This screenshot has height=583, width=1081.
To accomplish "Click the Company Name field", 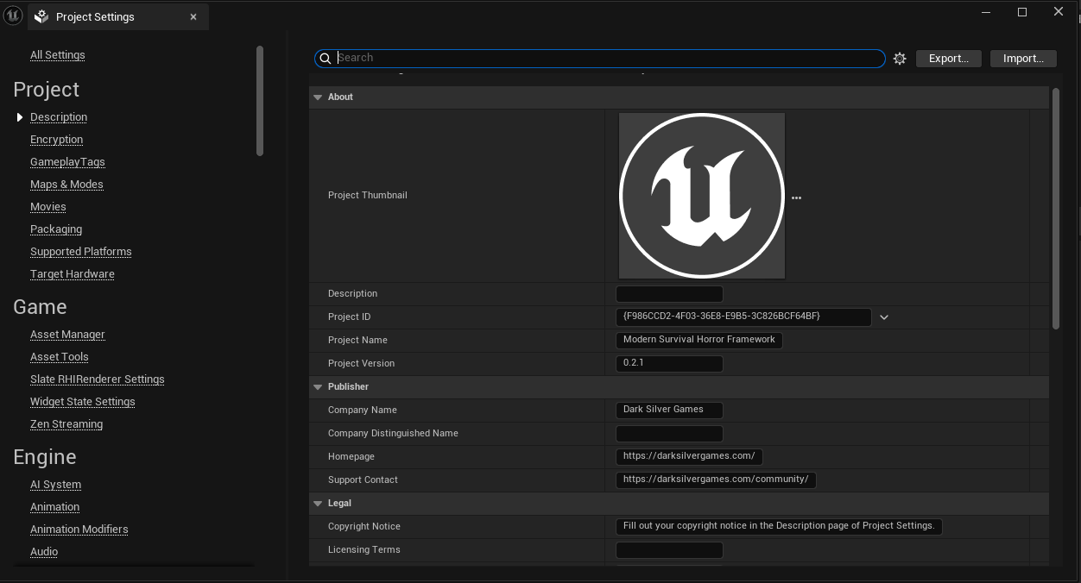I will [x=668, y=410].
